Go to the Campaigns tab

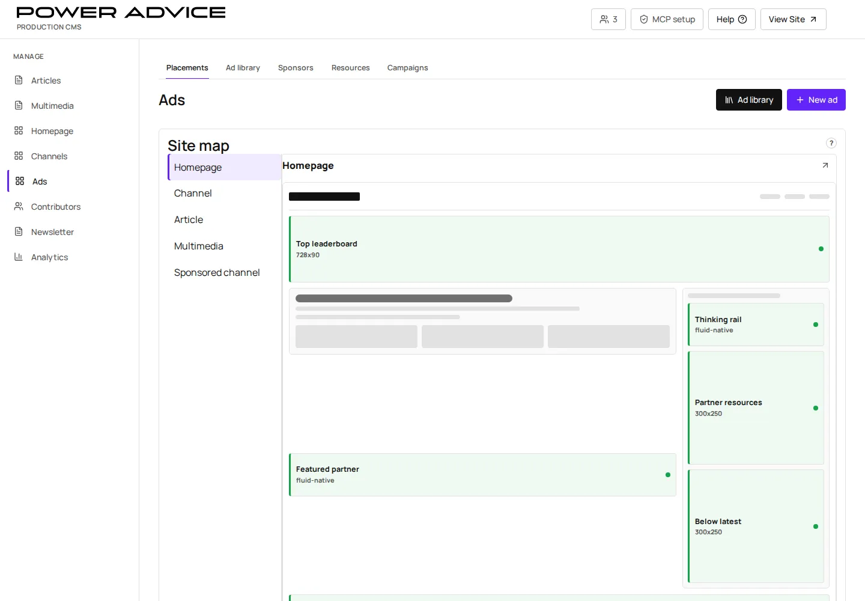[x=408, y=68]
